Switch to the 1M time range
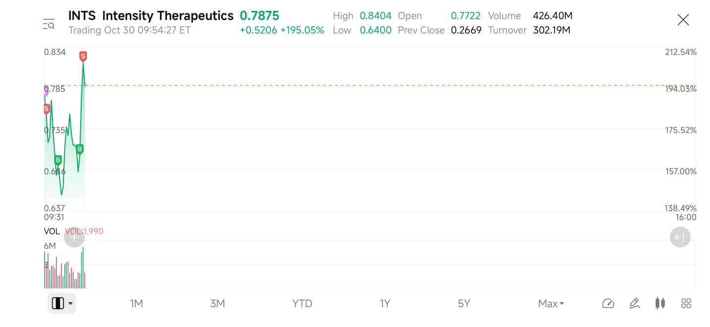Viewport: 710px width, 327px height. (136, 303)
